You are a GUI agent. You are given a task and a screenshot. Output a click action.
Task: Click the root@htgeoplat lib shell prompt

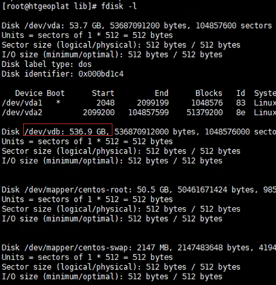coord(49,6)
